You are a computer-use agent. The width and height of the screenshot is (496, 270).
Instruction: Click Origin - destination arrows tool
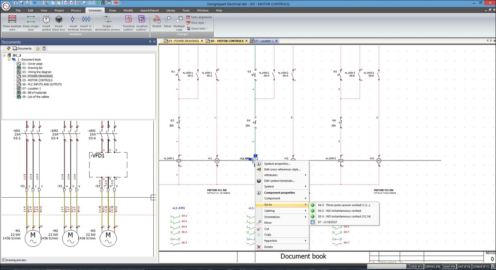click(x=107, y=23)
